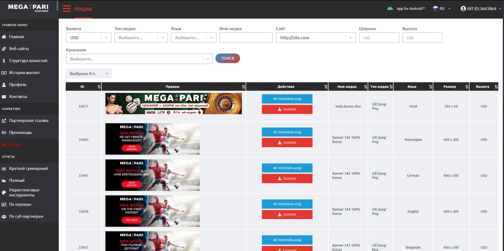
Task: Click the envelope icon beside Контакты
Action: point(4,97)
